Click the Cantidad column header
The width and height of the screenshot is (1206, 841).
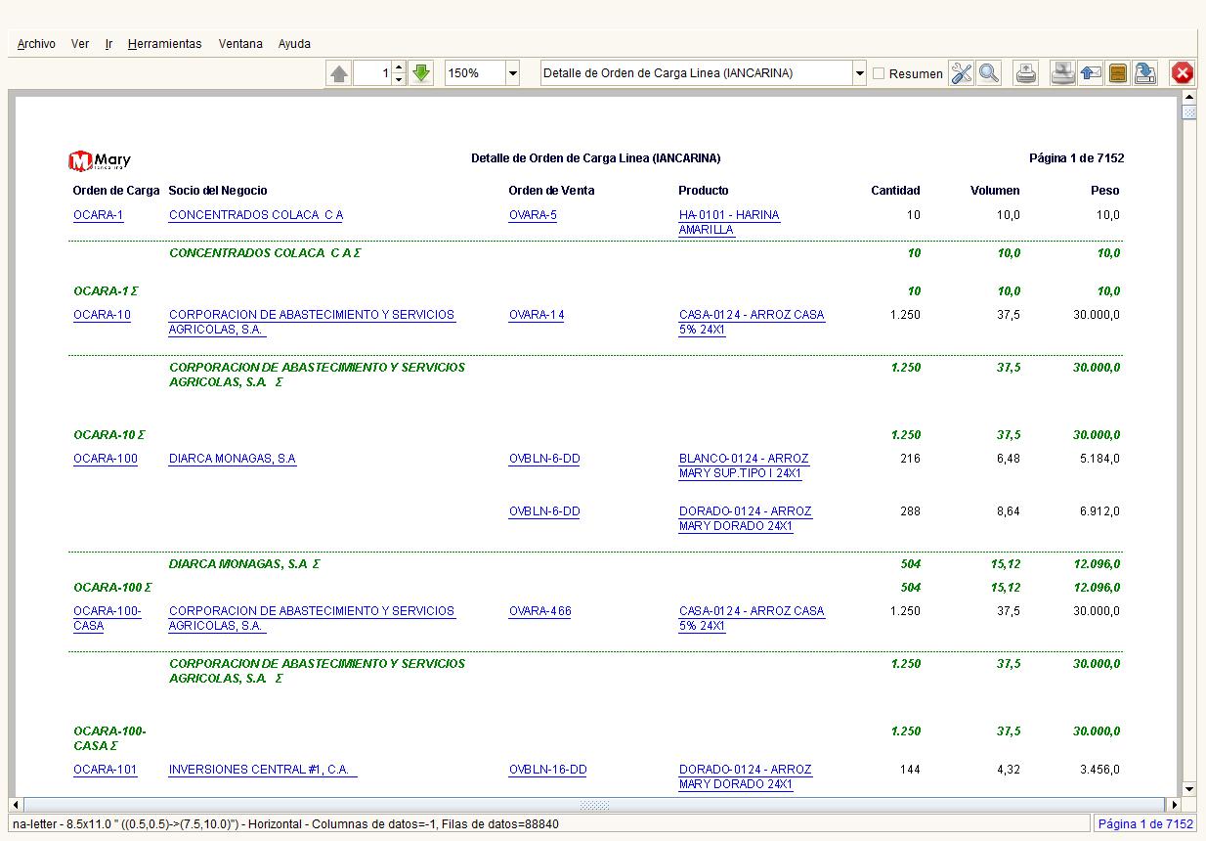(895, 191)
